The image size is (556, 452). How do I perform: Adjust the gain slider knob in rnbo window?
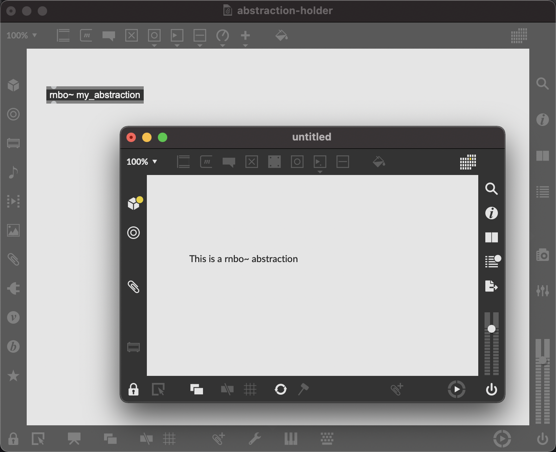(x=491, y=329)
